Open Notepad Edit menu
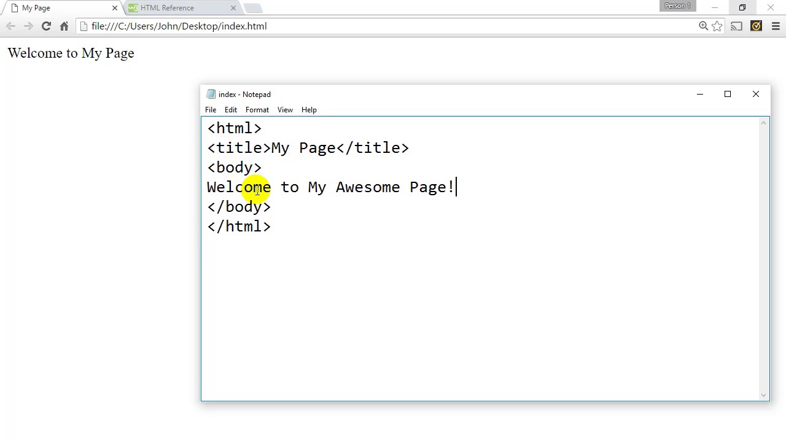Screen dimensions: 786x442 tap(231, 110)
